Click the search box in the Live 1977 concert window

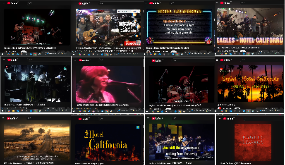tap(49, 3)
